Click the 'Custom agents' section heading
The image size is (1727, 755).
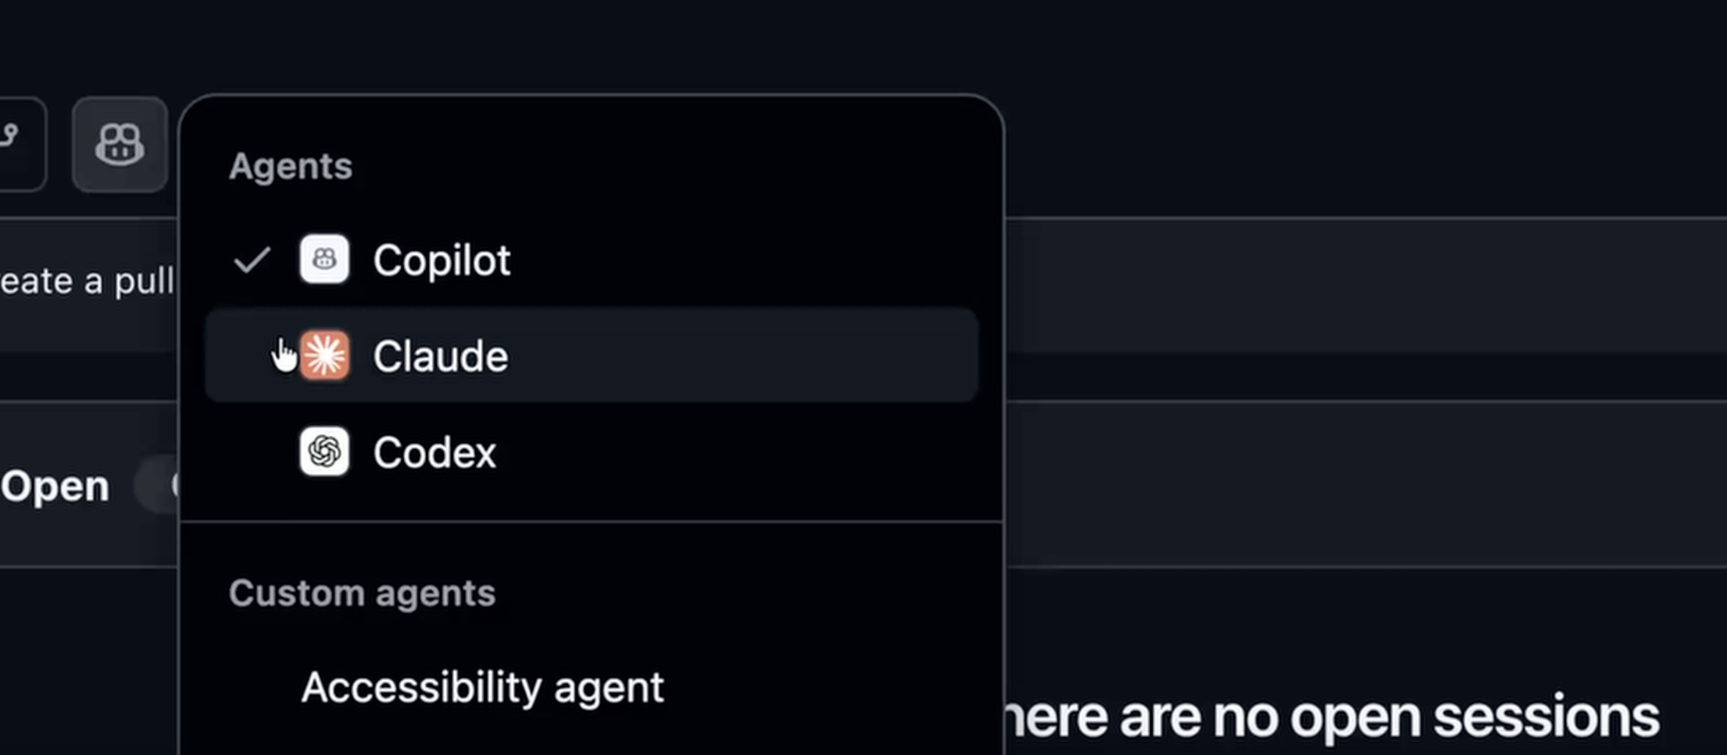tap(362, 593)
